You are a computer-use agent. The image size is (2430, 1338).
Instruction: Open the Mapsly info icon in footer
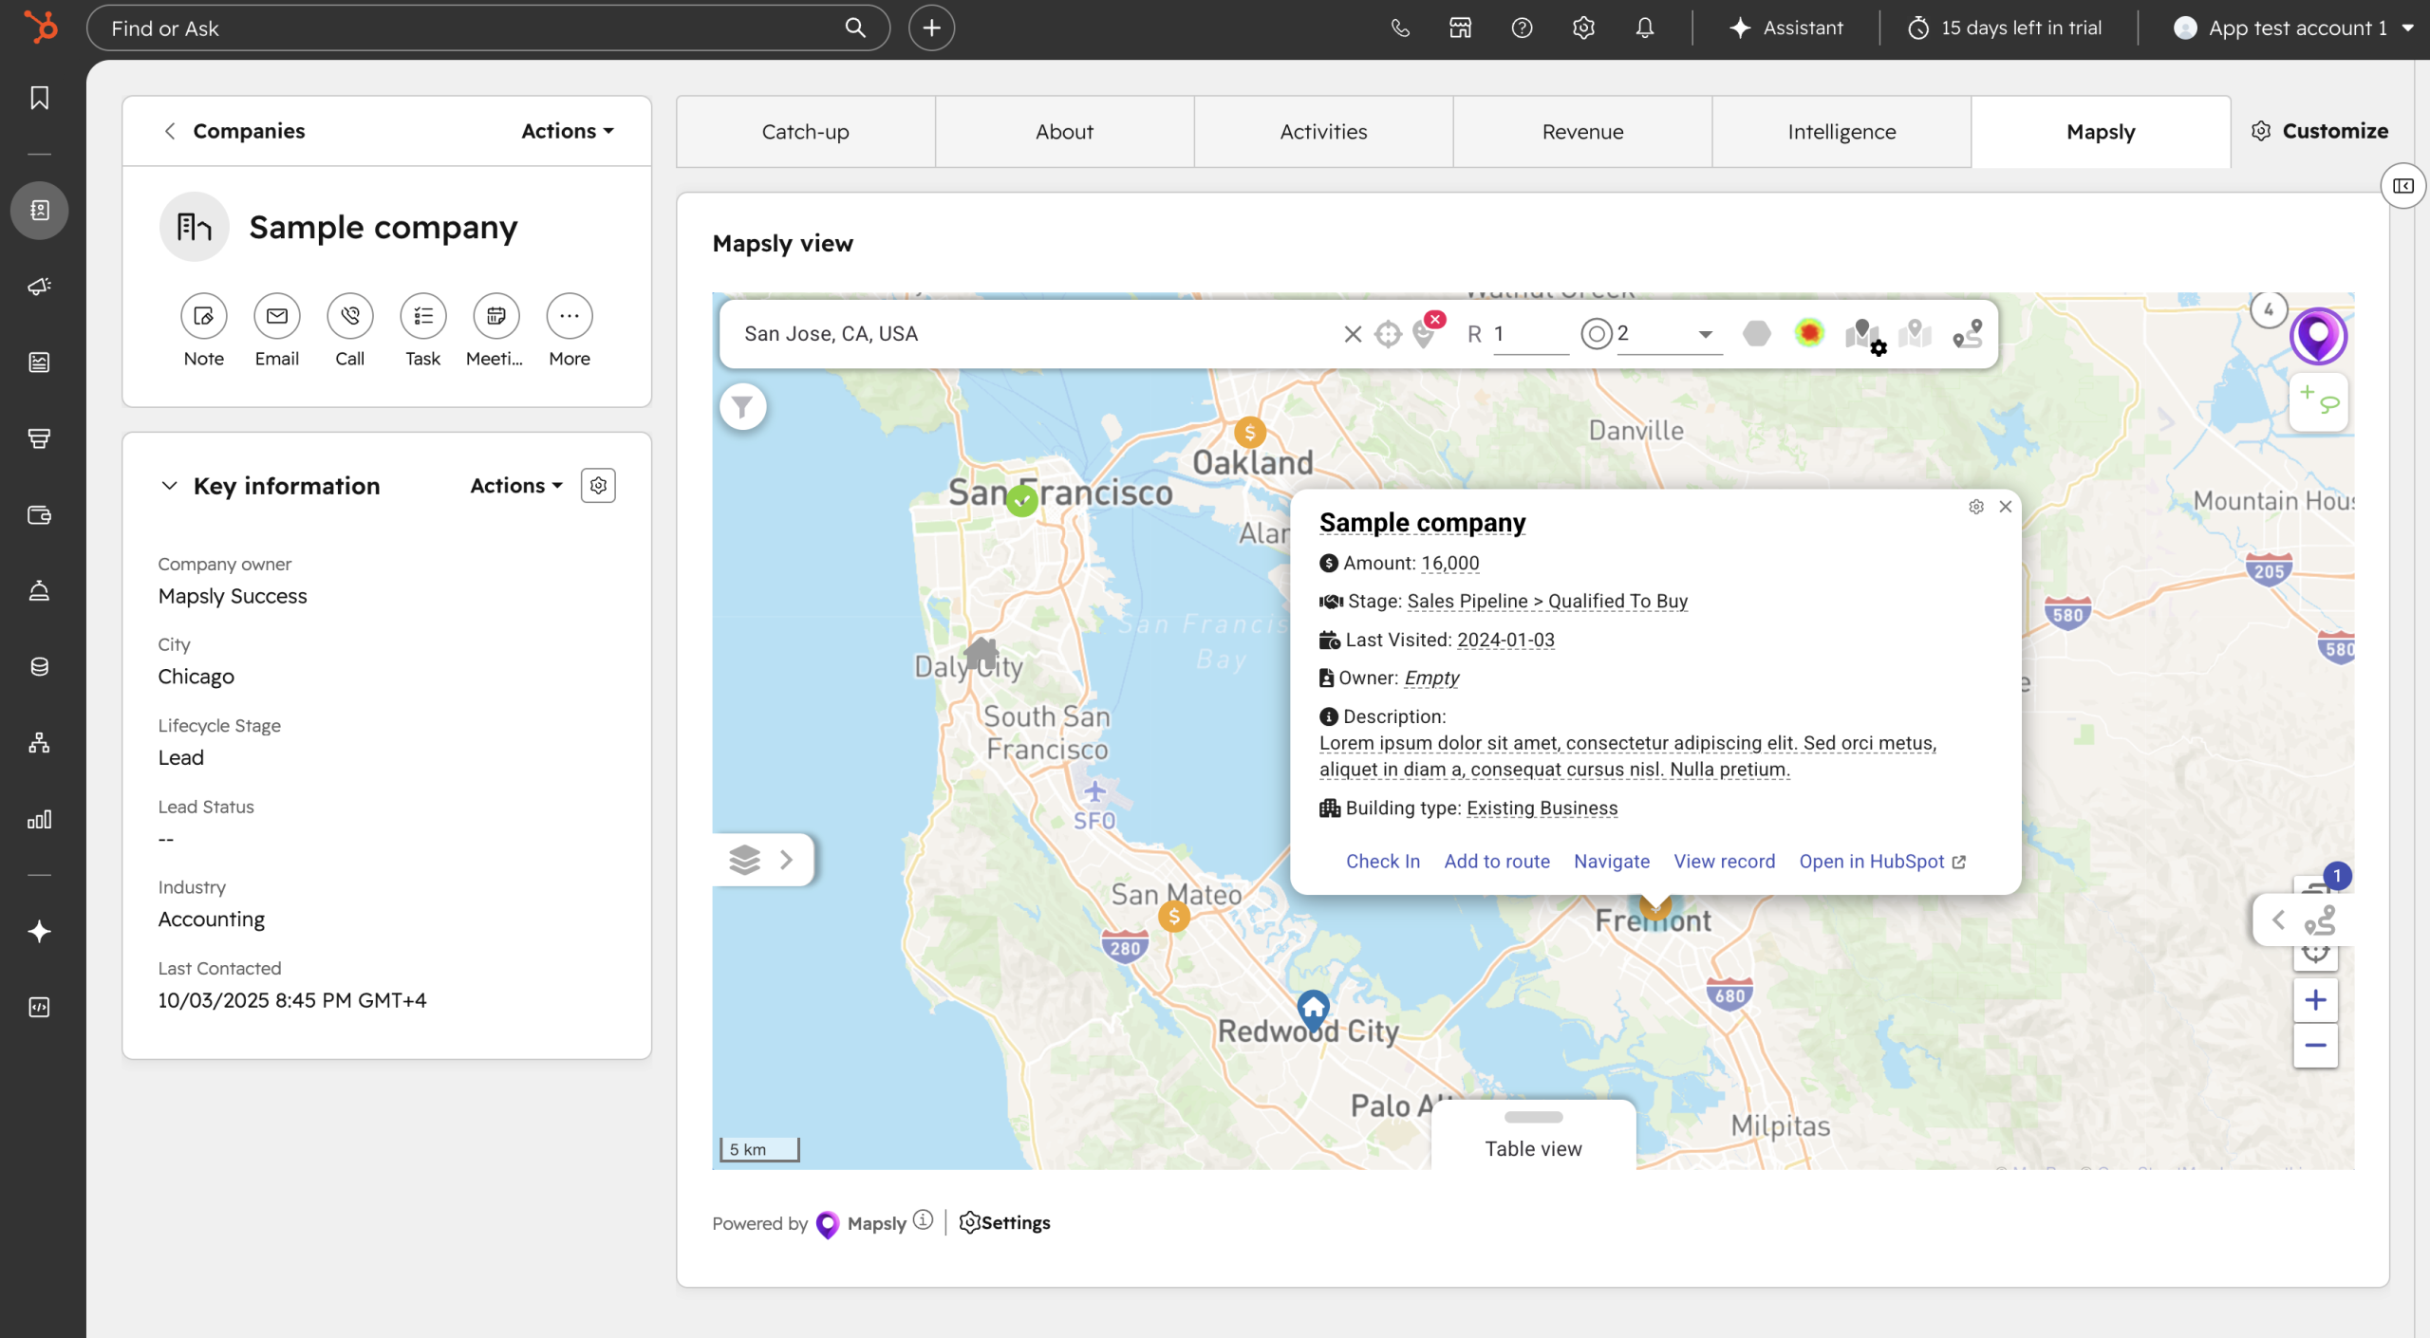[923, 1220]
